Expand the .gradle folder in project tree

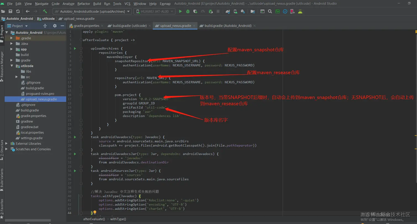tap(11, 38)
